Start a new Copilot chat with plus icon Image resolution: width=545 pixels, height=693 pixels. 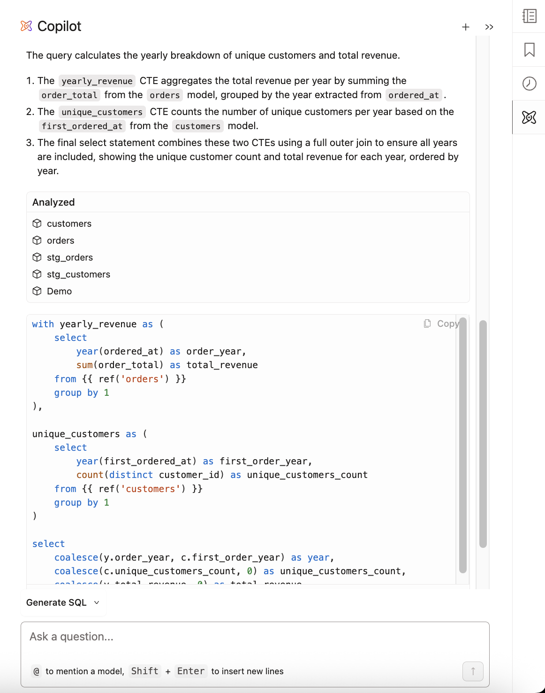click(x=465, y=27)
